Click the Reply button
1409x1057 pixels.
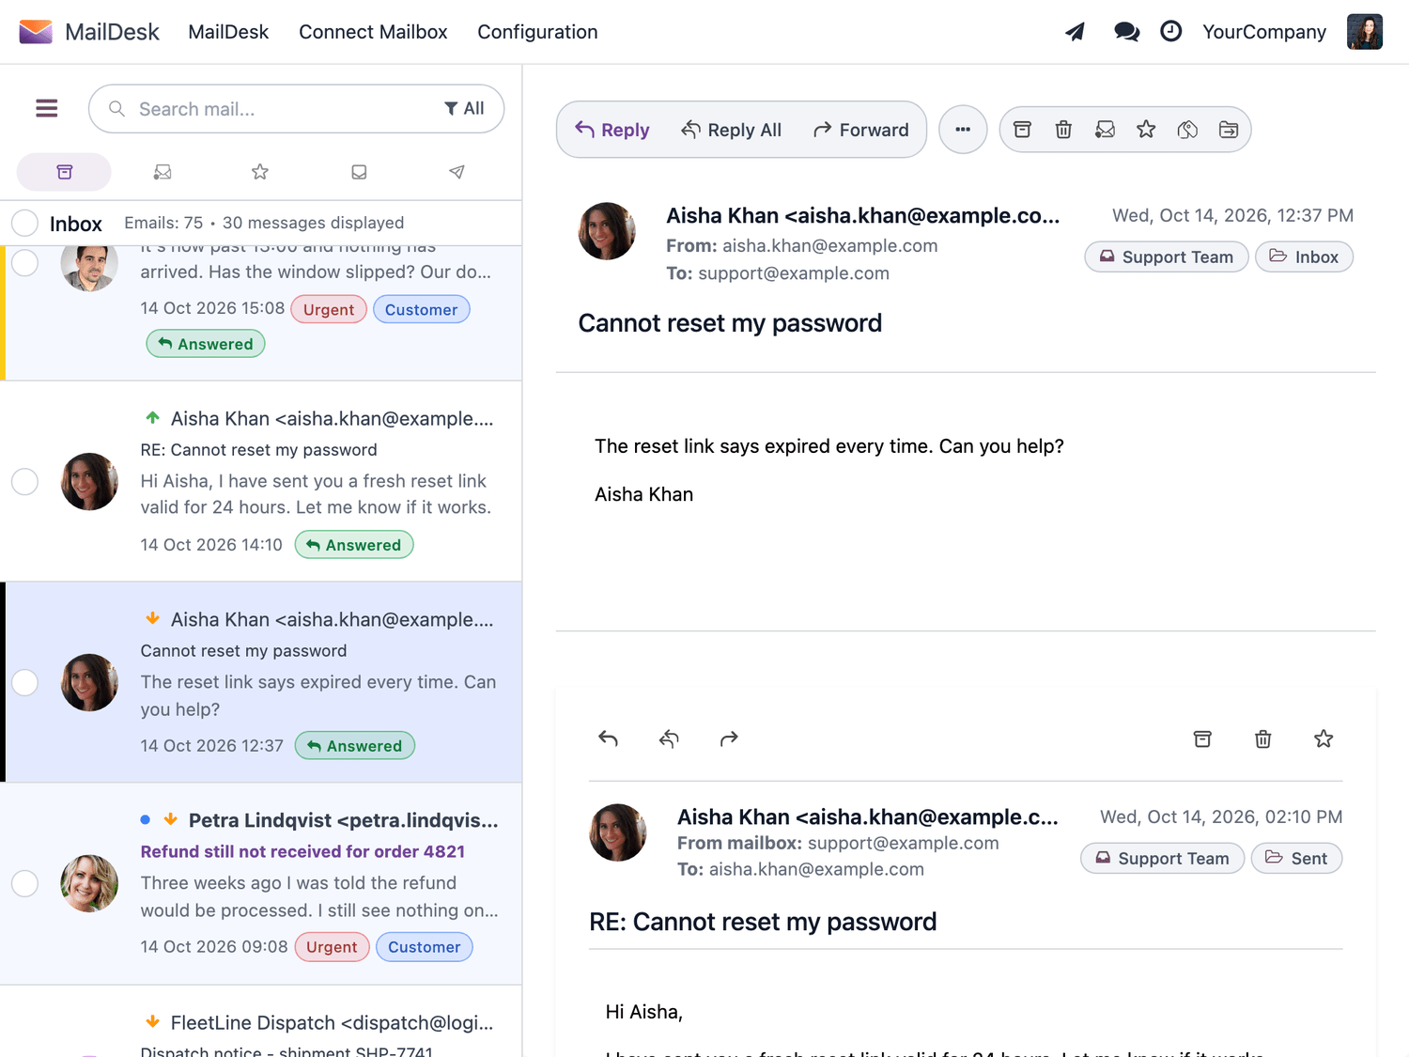[612, 130]
